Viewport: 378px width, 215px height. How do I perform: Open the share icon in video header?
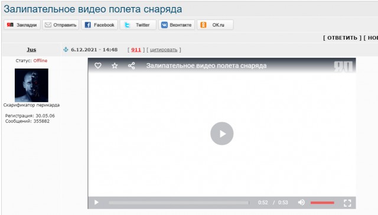(131, 66)
